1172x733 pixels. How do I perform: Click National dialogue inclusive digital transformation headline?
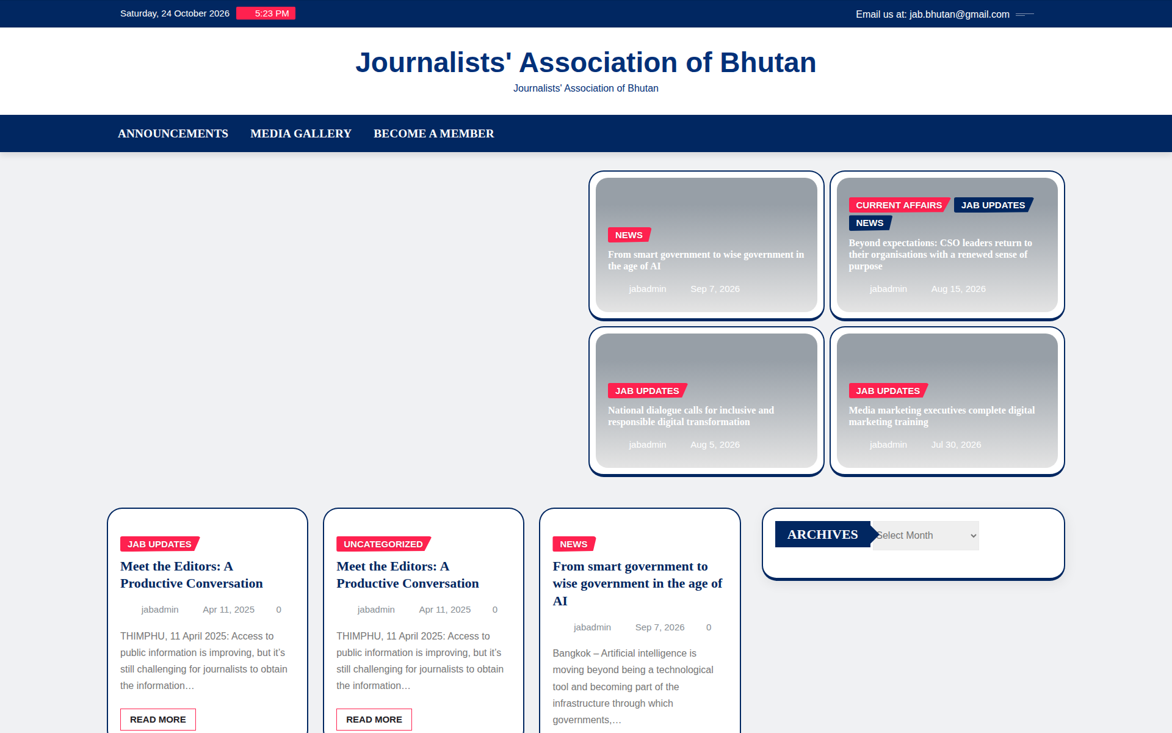[691, 416]
